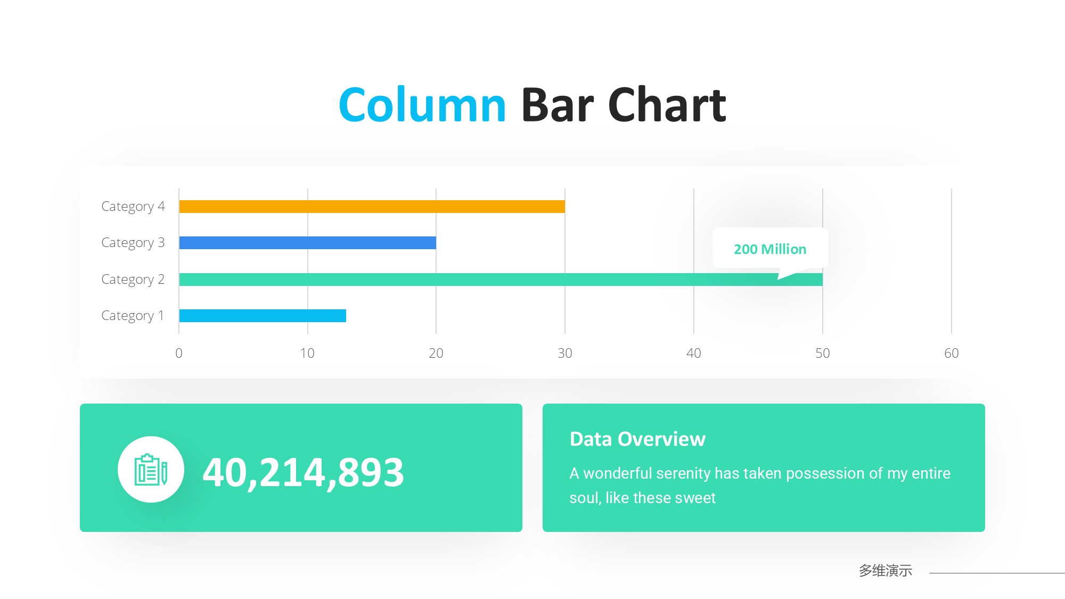Click the "60" horizontal axis value
The image size is (1065, 599).
click(x=951, y=353)
